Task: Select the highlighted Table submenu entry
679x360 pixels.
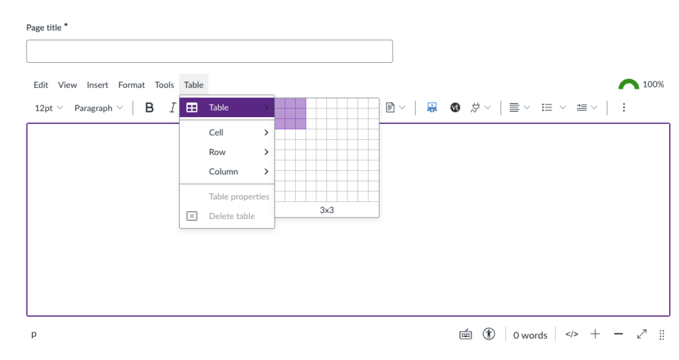Action: [227, 108]
